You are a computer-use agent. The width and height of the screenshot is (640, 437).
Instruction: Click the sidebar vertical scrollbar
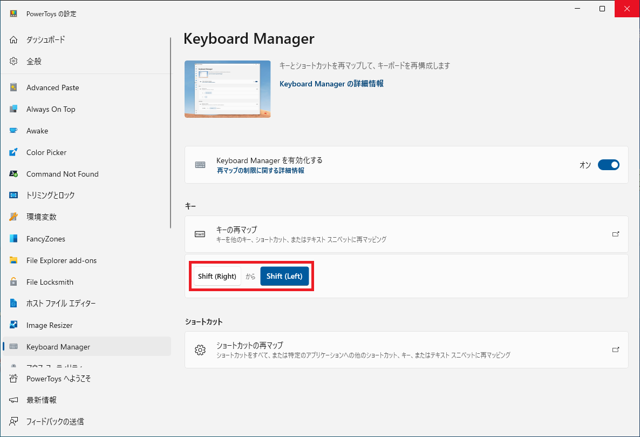pyautogui.click(x=171, y=133)
